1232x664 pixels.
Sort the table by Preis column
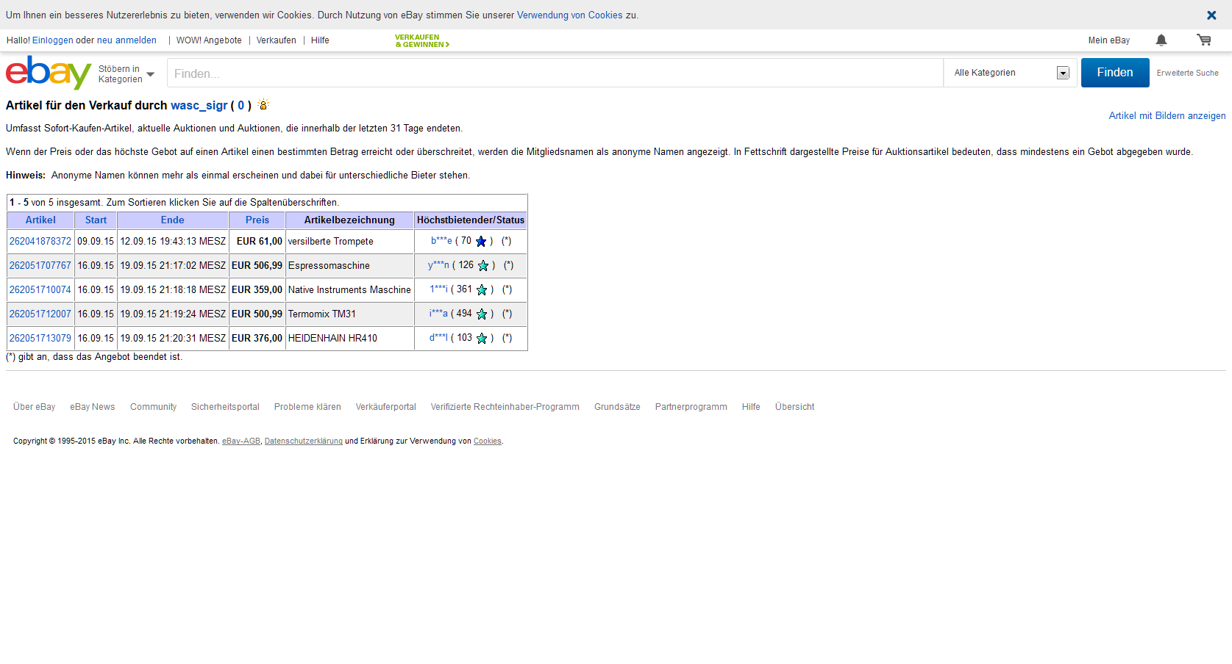point(257,220)
